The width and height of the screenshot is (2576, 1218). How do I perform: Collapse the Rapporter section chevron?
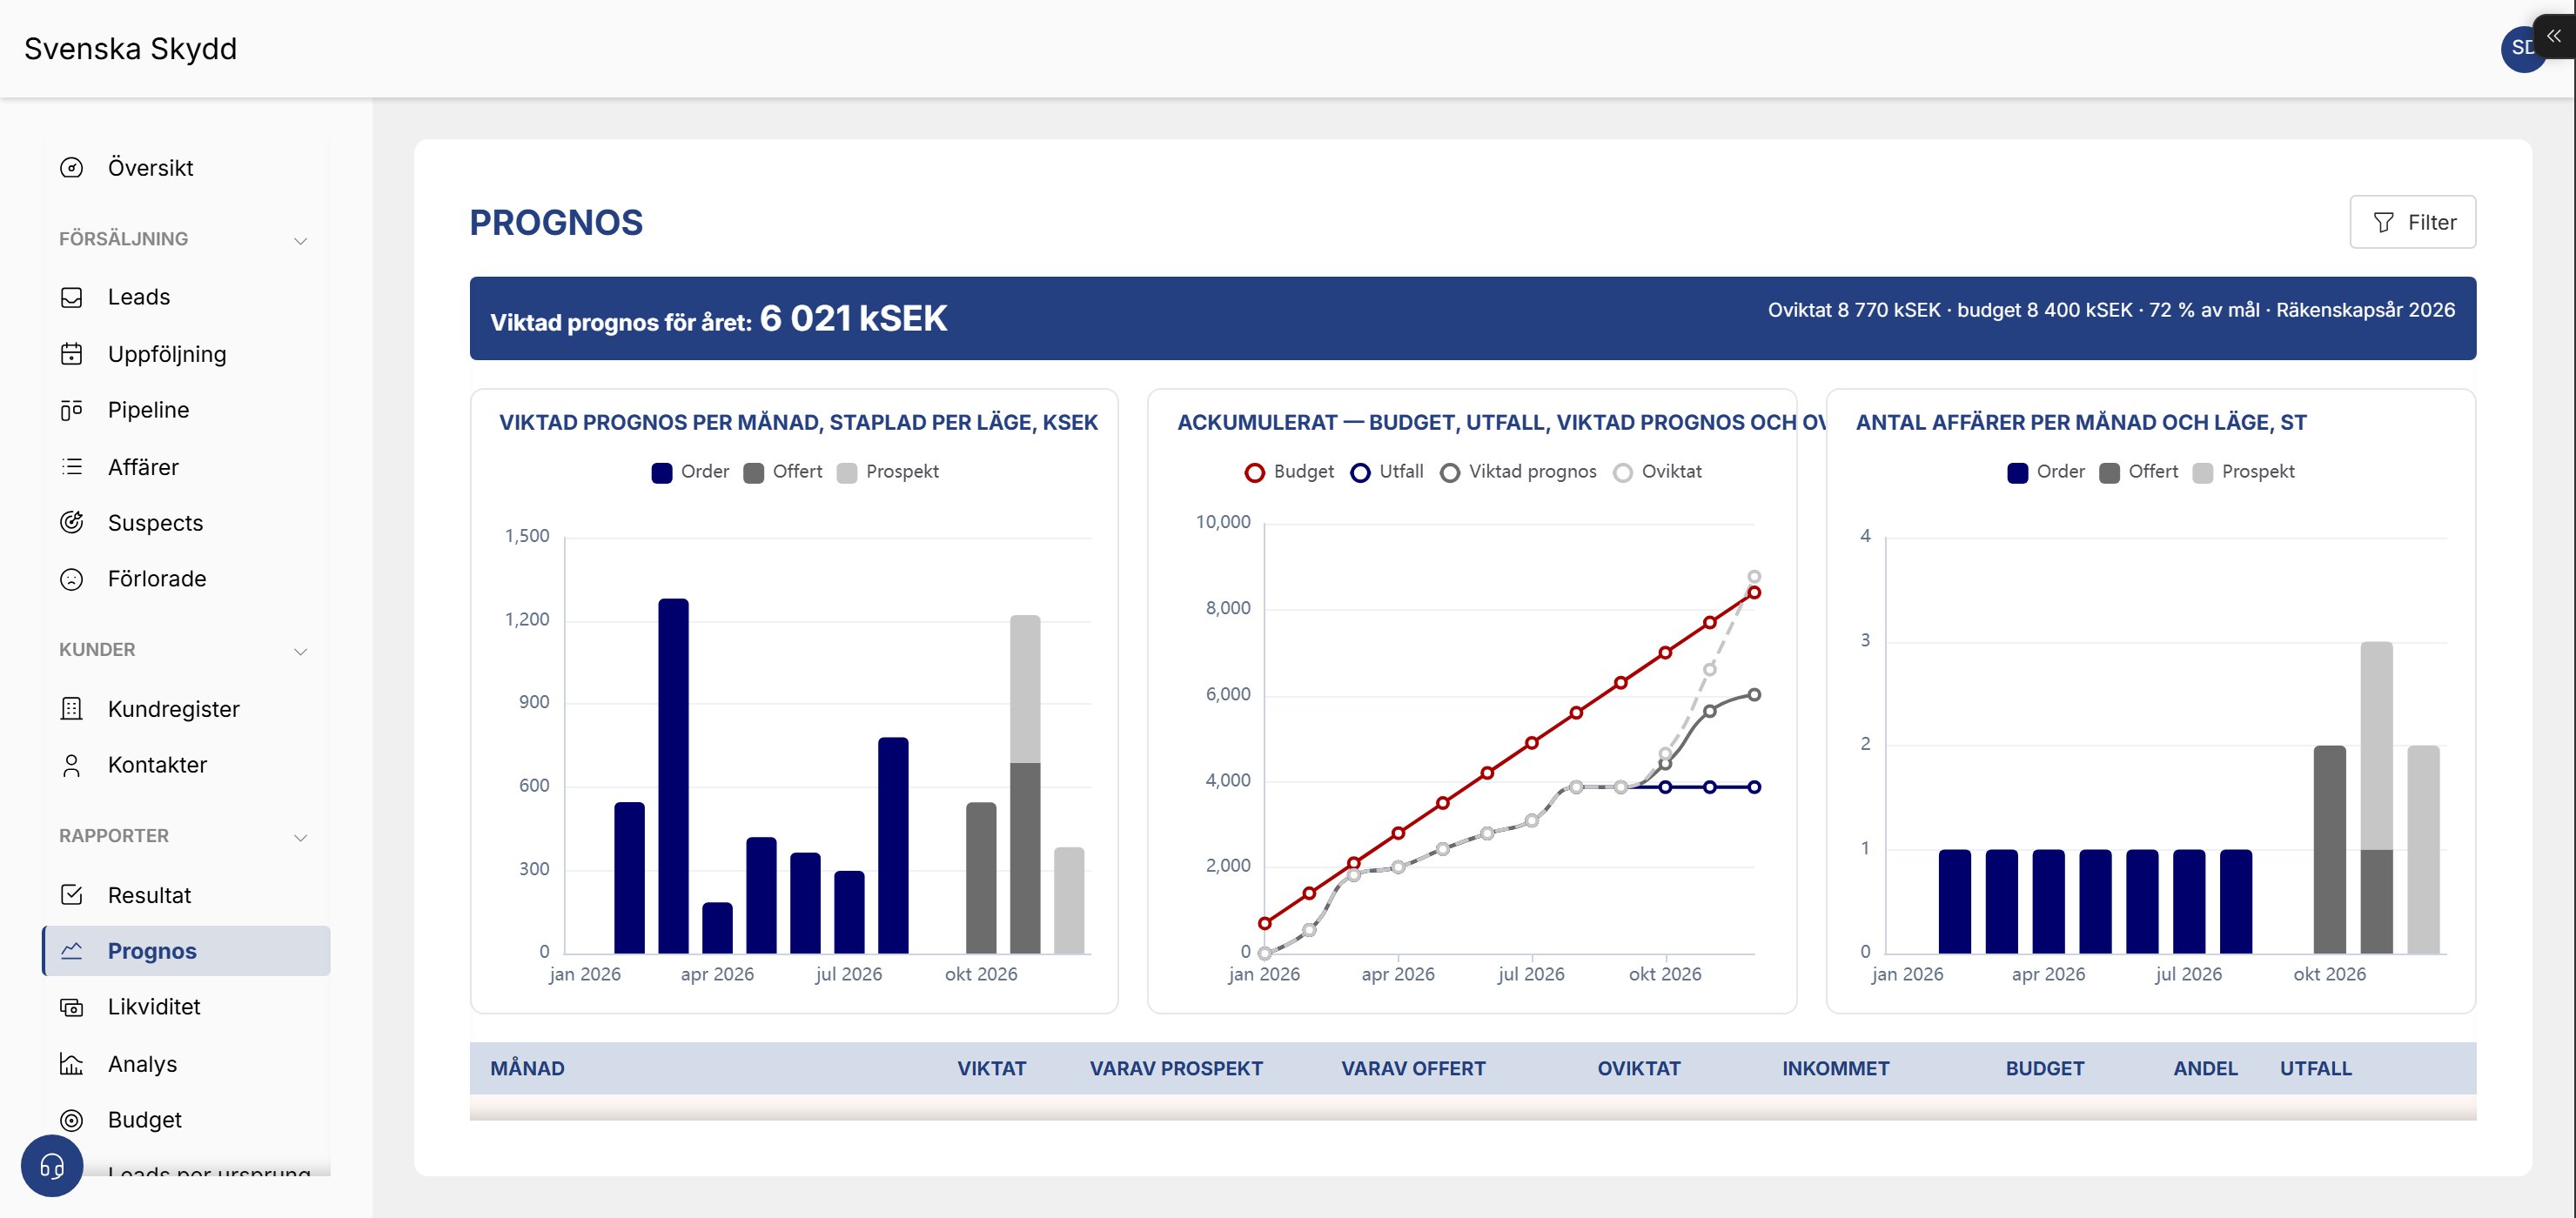pos(300,837)
